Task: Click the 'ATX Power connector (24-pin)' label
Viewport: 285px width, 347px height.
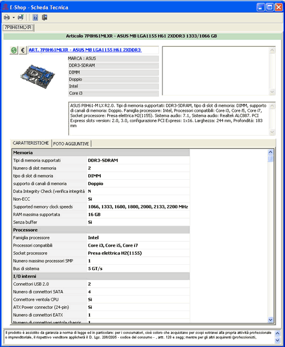Action: click(x=41, y=308)
